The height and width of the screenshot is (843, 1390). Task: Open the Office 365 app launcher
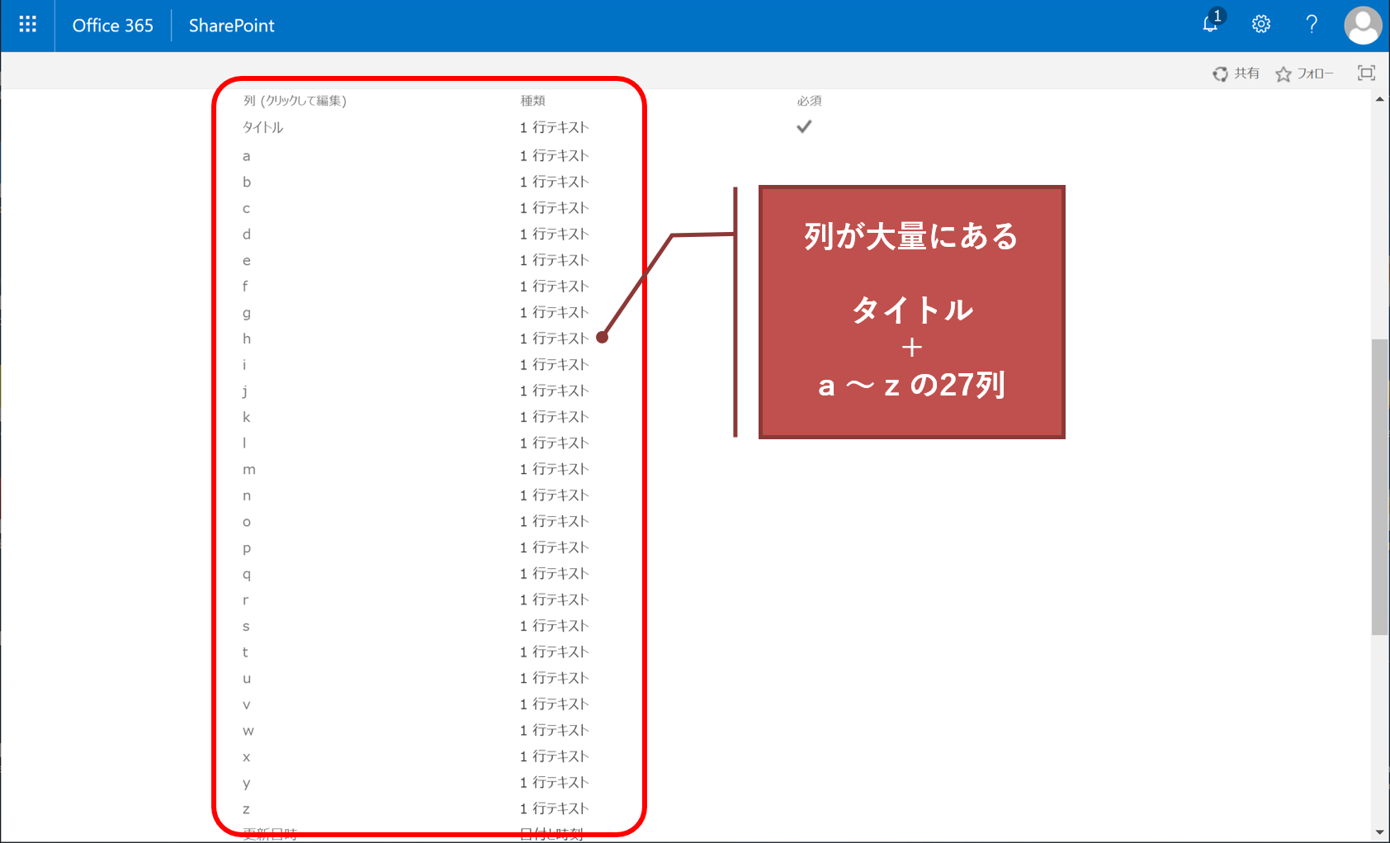pos(27,24)
